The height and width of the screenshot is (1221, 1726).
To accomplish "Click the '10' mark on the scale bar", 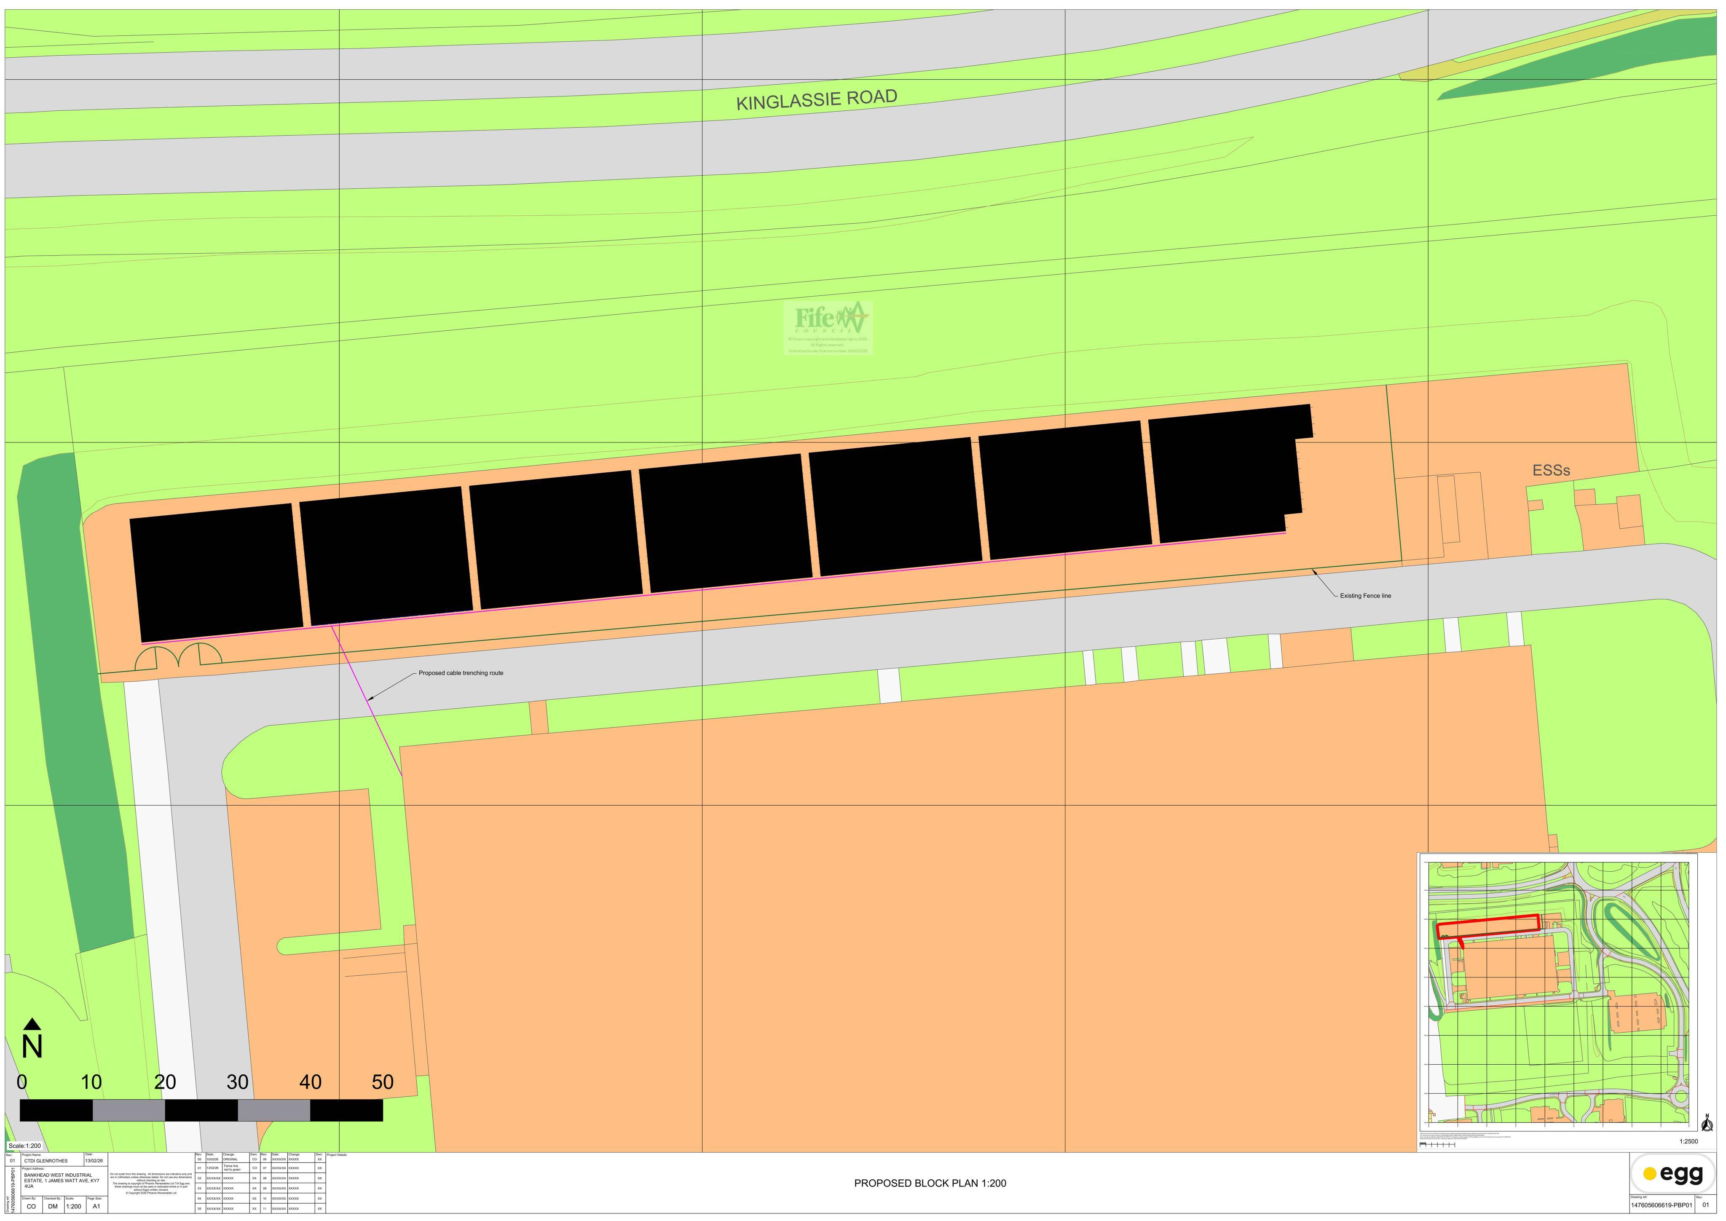I will click(x=91, y=1082).
